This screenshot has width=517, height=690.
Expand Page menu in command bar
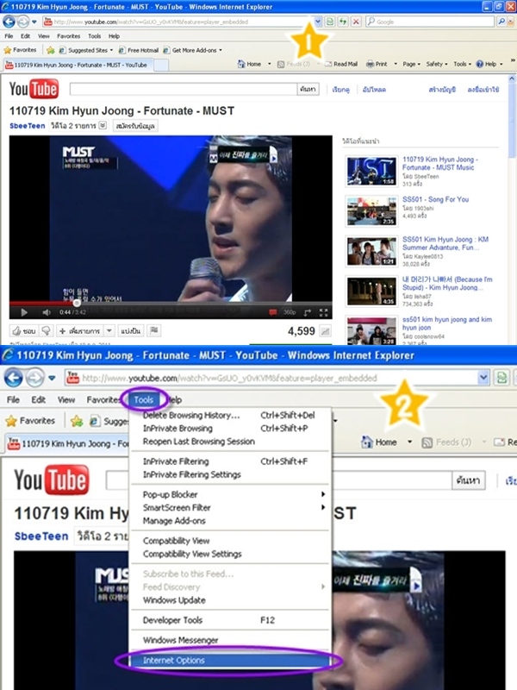(412, 64)
